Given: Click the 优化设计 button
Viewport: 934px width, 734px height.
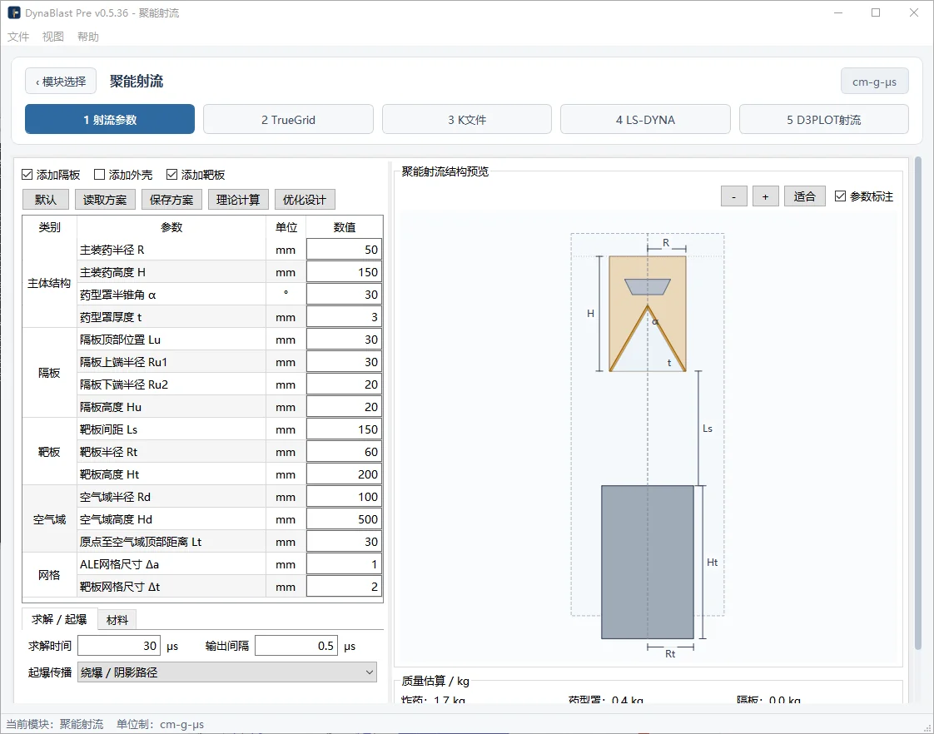Looking at the screenshot, I should point(305,200).
